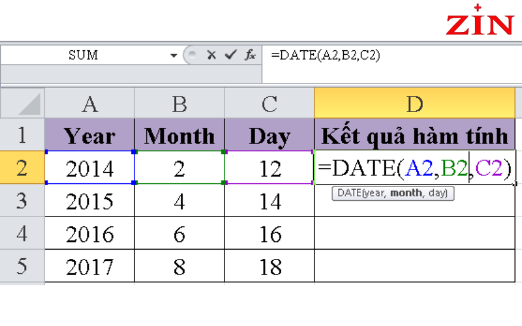This screenshot has width=522, height=326.
Task: Click Month cell with value 6
Action: [179, 233]
